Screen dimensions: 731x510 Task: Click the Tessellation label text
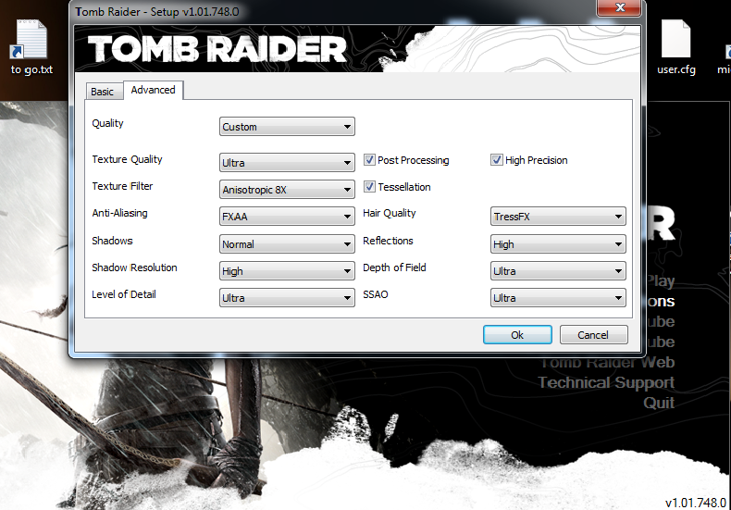(x=404, y=187)
